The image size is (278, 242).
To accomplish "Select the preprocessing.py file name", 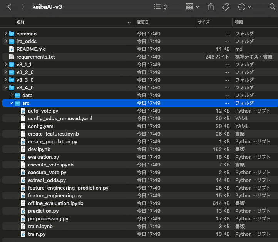I will [48, 219].
